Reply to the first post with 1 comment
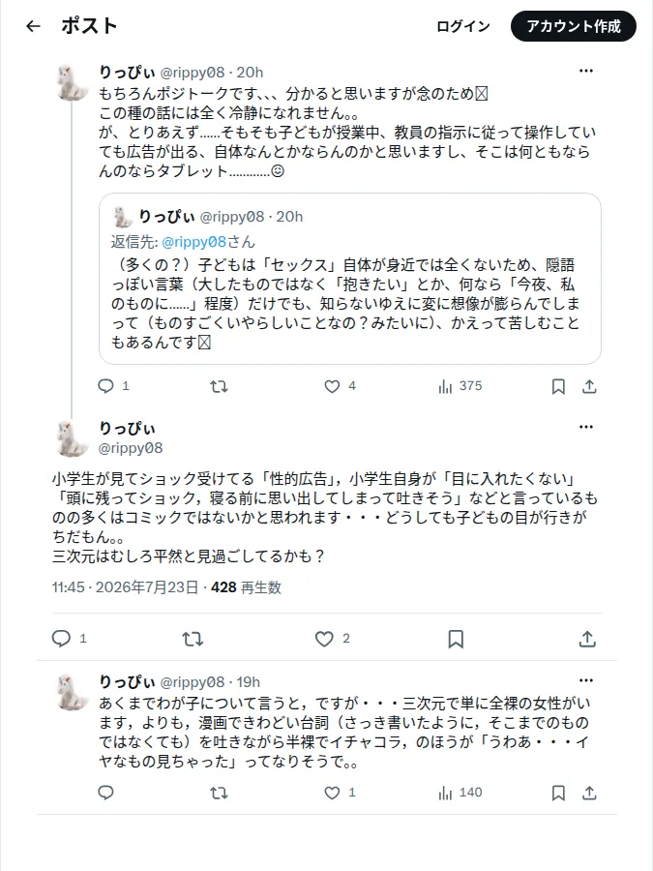 click(x=113, y=386)
